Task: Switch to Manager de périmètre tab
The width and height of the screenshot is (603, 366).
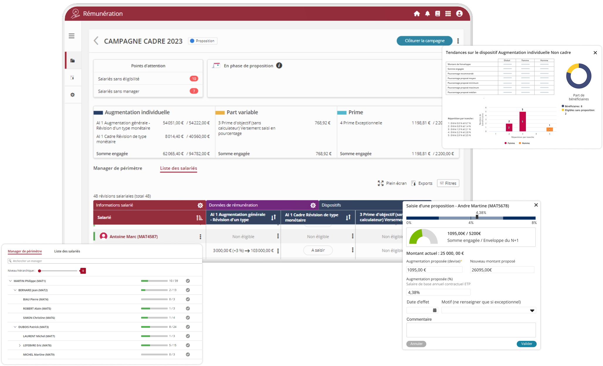Action: (x=118, y=168)
